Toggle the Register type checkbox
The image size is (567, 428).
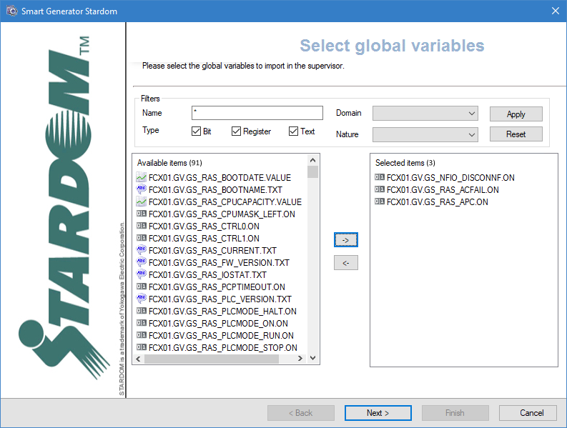pos(236,131)
